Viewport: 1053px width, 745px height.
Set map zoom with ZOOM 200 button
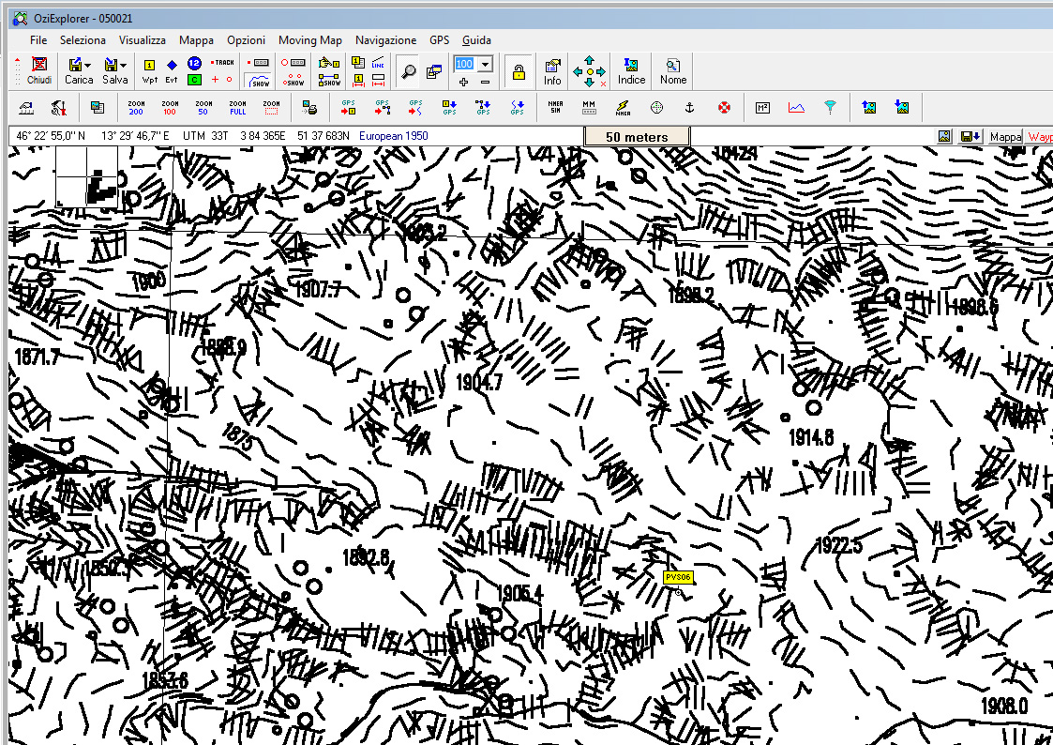[136, 108]
